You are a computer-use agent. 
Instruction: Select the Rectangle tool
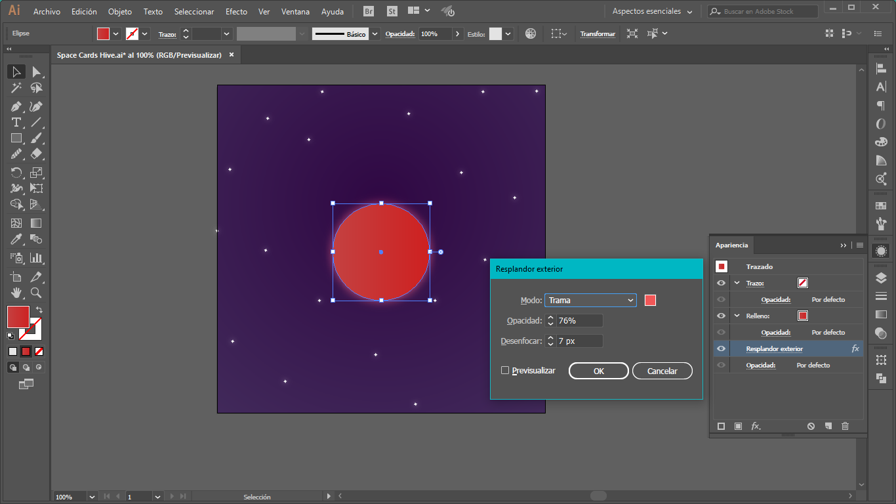coord(16,138)
